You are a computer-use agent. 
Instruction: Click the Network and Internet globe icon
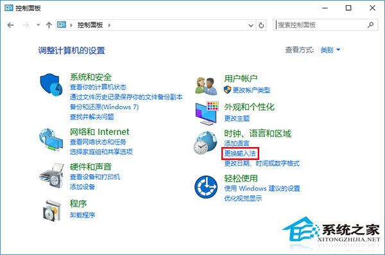coord(51,139)
